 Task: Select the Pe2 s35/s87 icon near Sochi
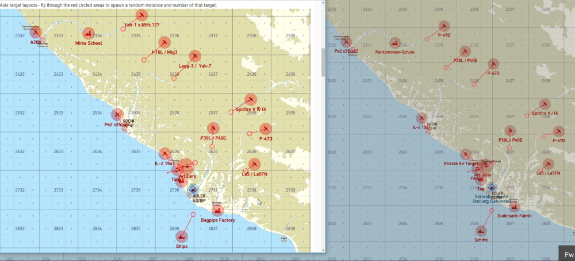click(x=117, y=115)
